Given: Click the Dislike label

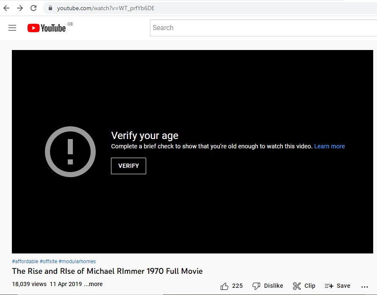Looking at the screenshot, I should pyautogui.click(x=274, y=286).
